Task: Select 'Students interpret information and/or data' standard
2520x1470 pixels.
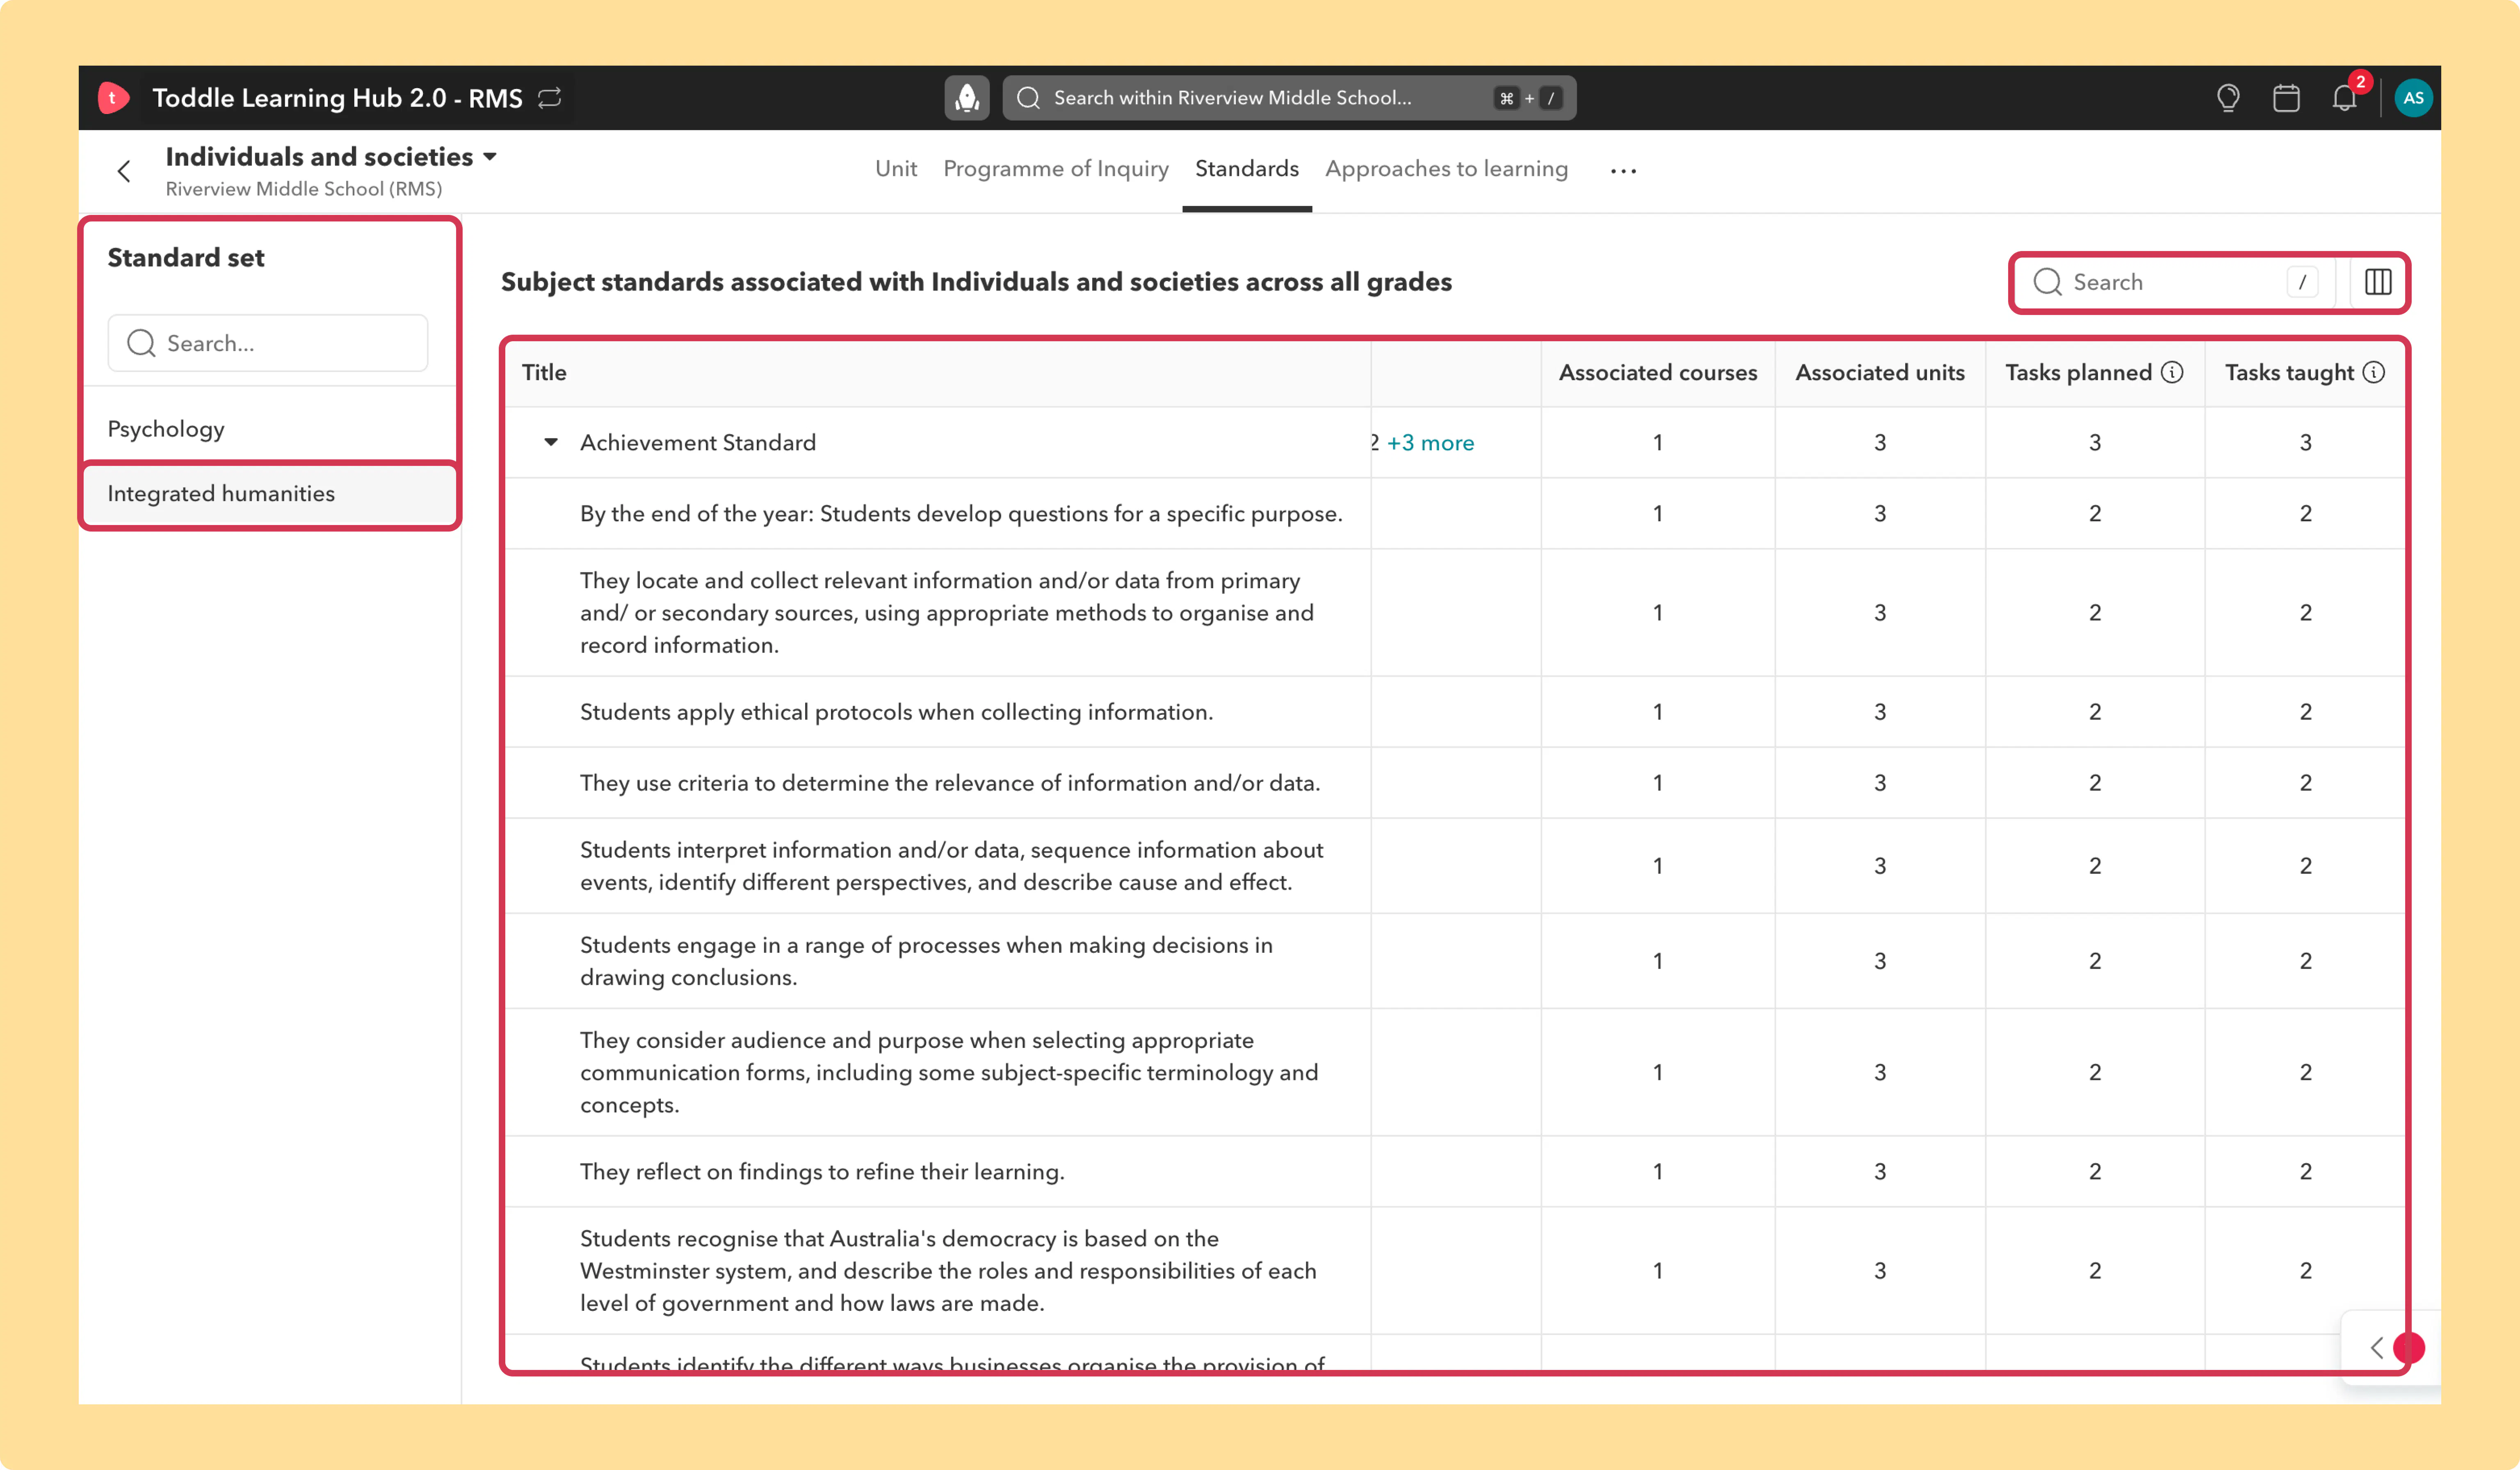Action: coord(951,866)
